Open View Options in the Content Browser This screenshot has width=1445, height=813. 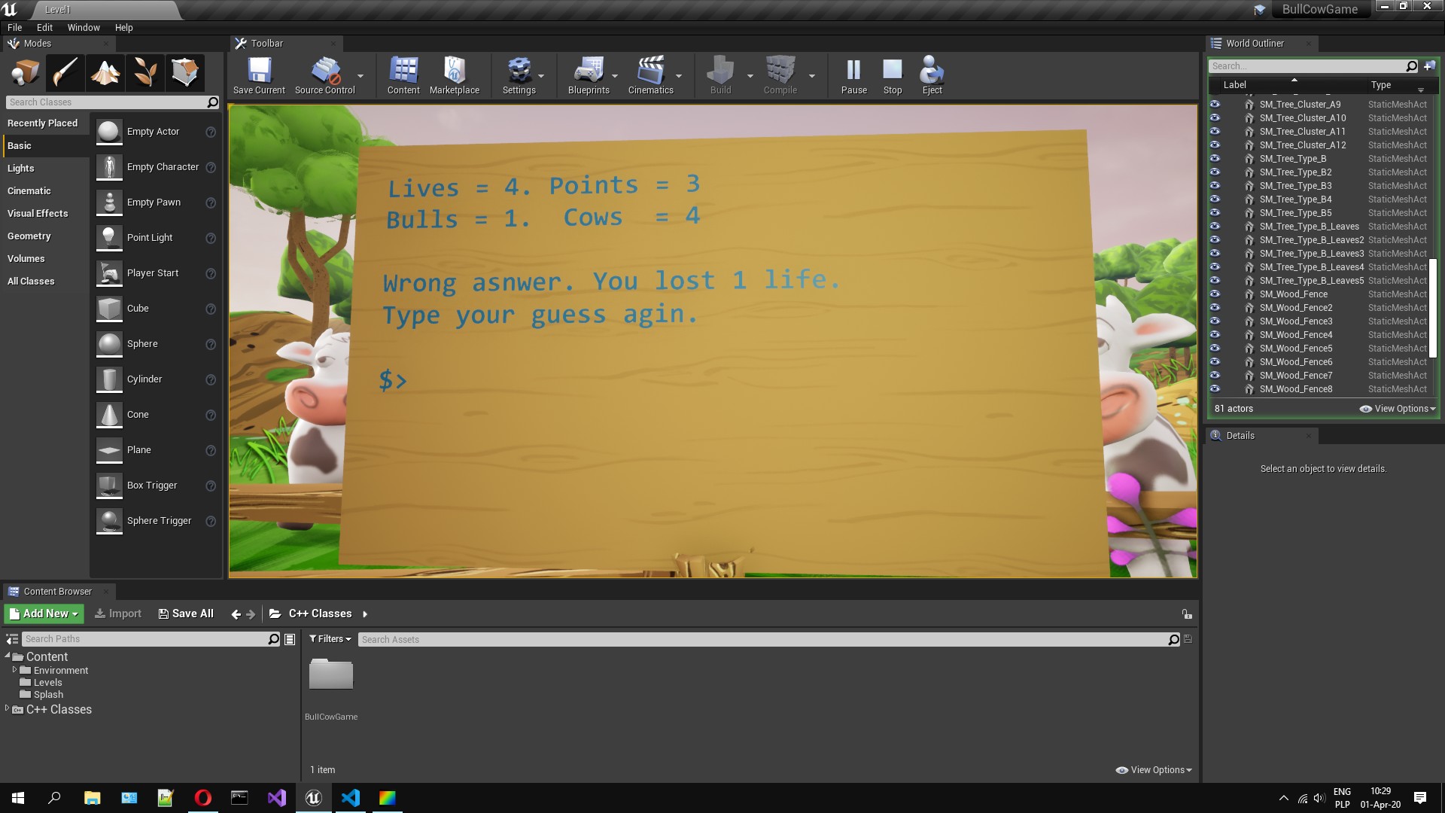click(1153, 769)
